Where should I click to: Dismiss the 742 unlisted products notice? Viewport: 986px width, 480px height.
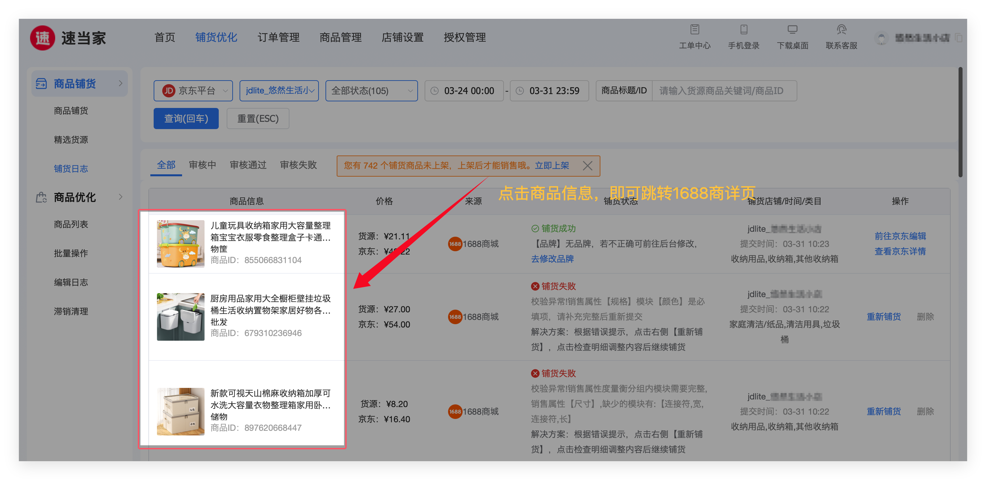coord(587,166)
